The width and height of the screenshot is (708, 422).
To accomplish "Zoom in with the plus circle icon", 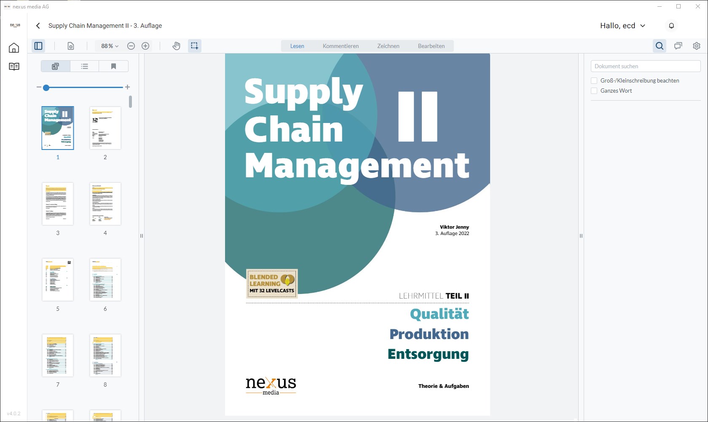I will pos(145,46).
